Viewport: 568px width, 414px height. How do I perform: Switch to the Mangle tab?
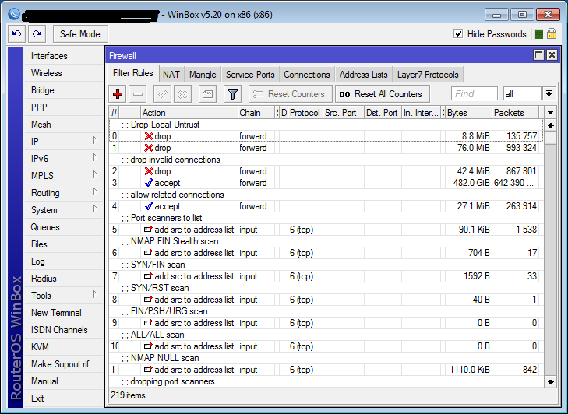click(203, 75)
